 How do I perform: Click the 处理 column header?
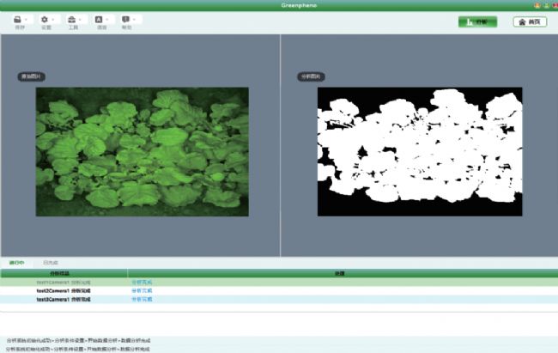pyautogui.click(x=339, y=273)
